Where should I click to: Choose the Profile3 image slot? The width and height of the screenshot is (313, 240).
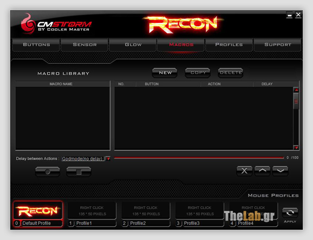tap(200, 211)
